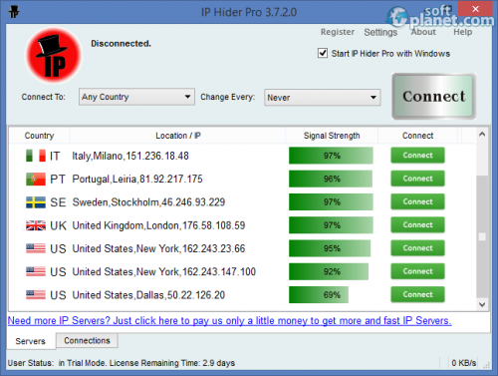Select United States,New York,162.243.147.100 entry
The height and width of the screenshot is (376, 498).
point(164,272)
